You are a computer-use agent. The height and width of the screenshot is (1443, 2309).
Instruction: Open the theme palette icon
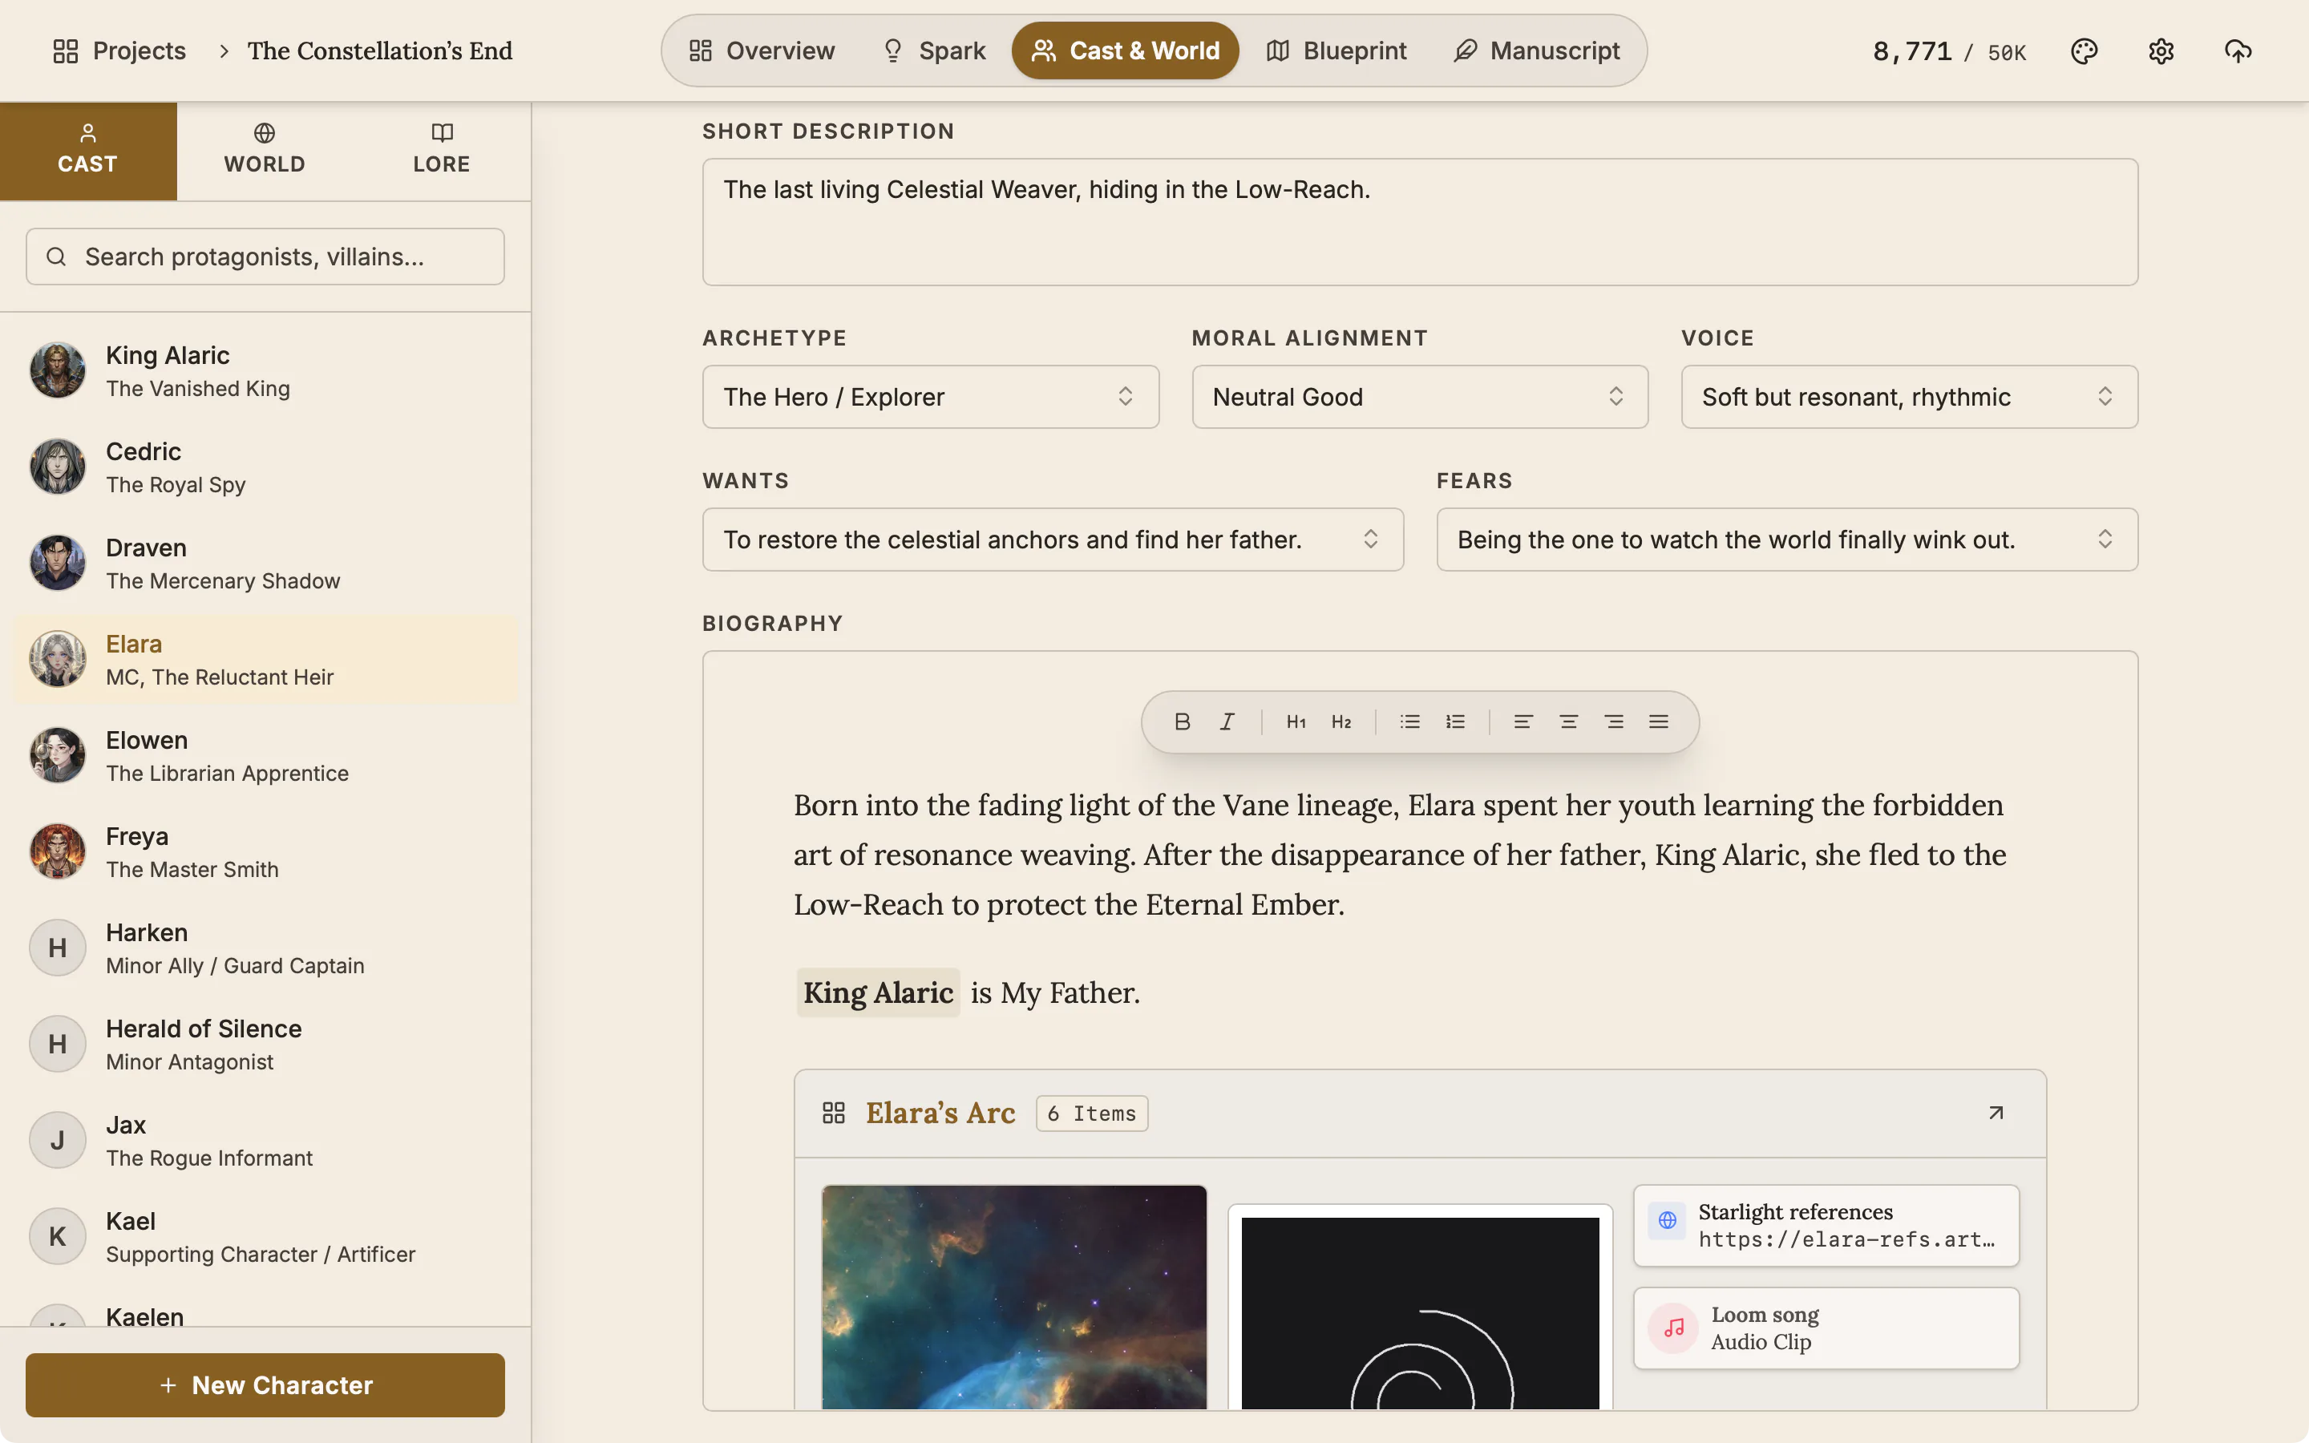(2084, 51)
